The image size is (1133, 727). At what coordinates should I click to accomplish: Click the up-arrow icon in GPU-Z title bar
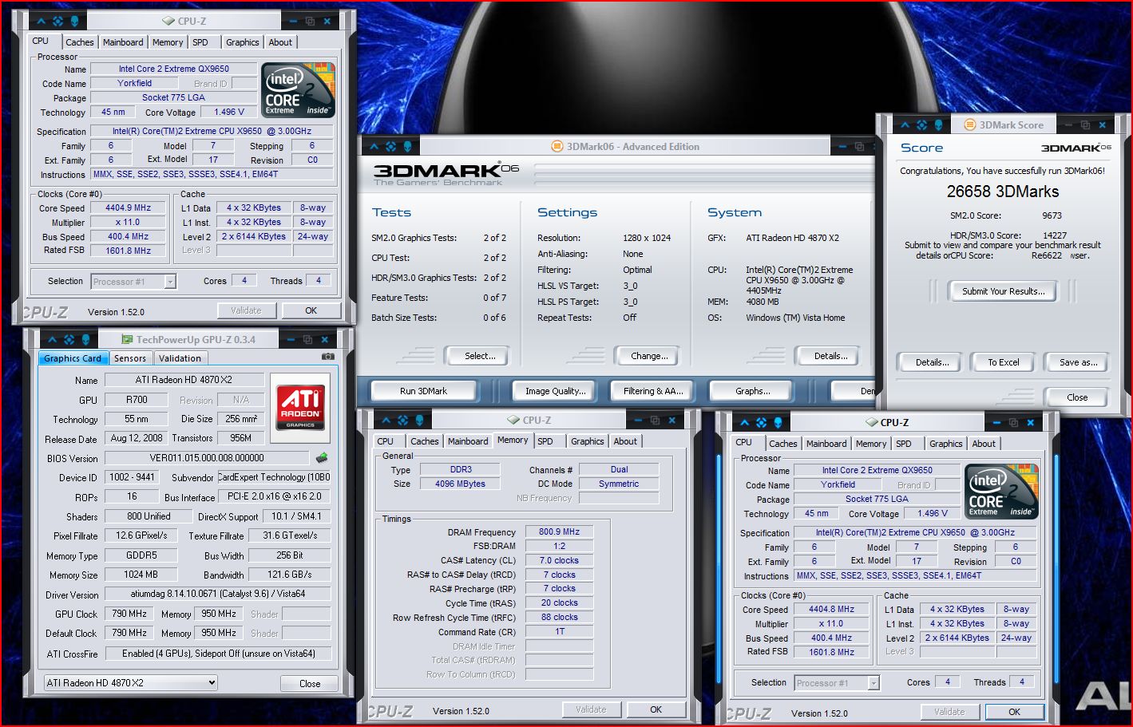[52, 339]
